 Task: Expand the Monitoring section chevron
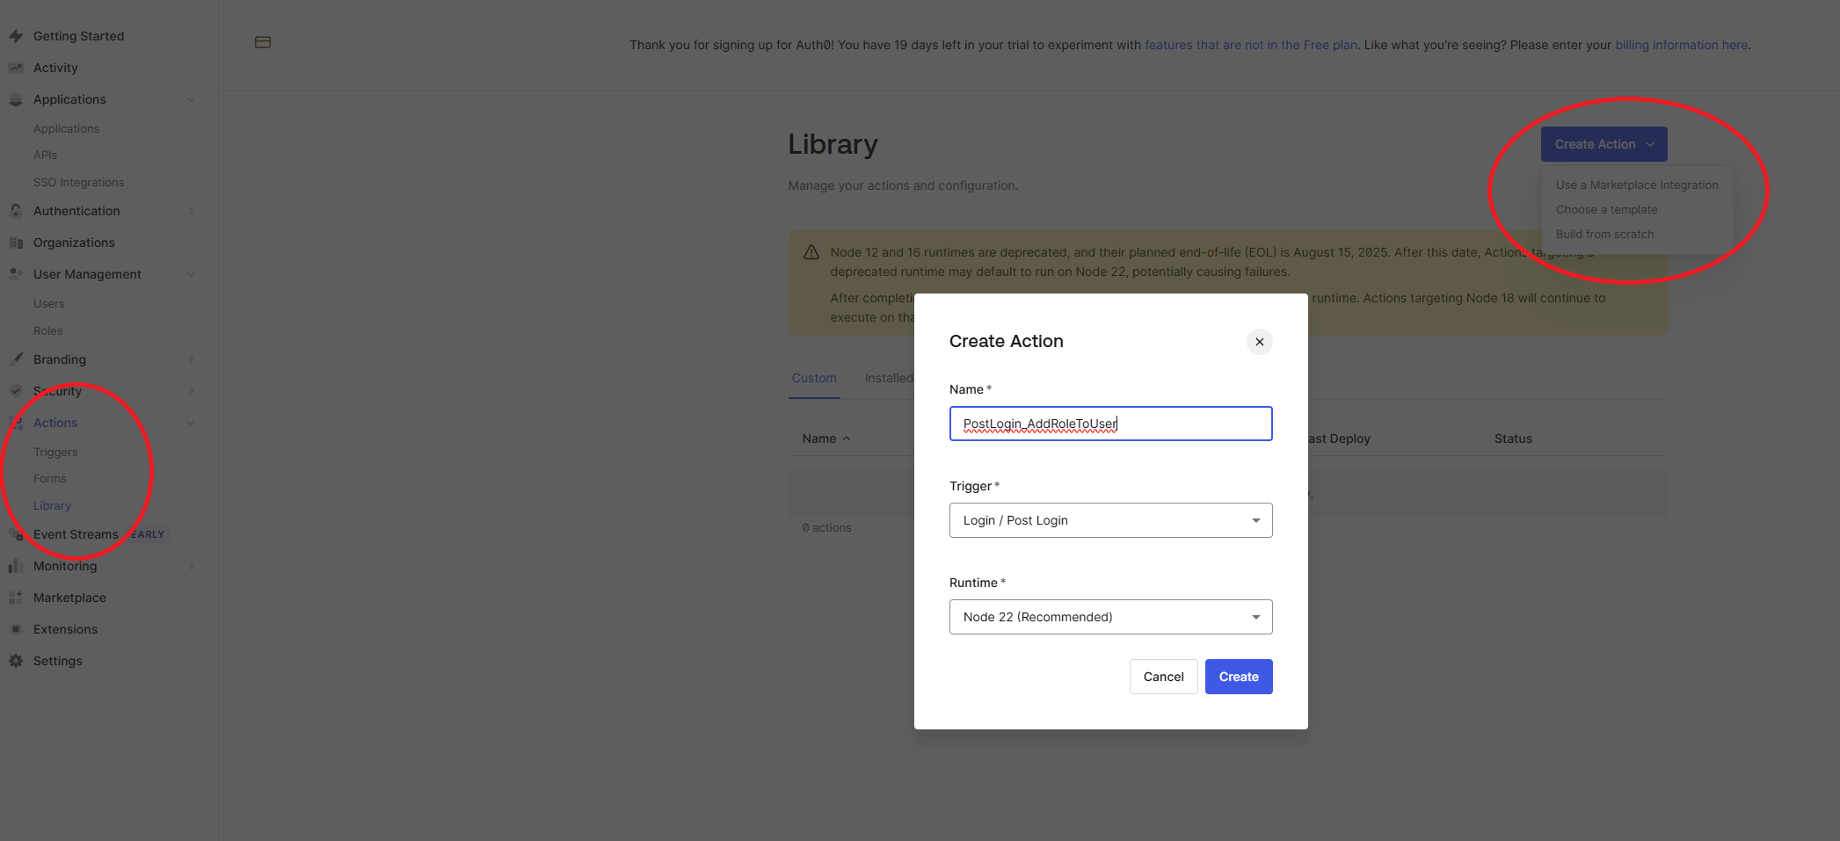191,566
